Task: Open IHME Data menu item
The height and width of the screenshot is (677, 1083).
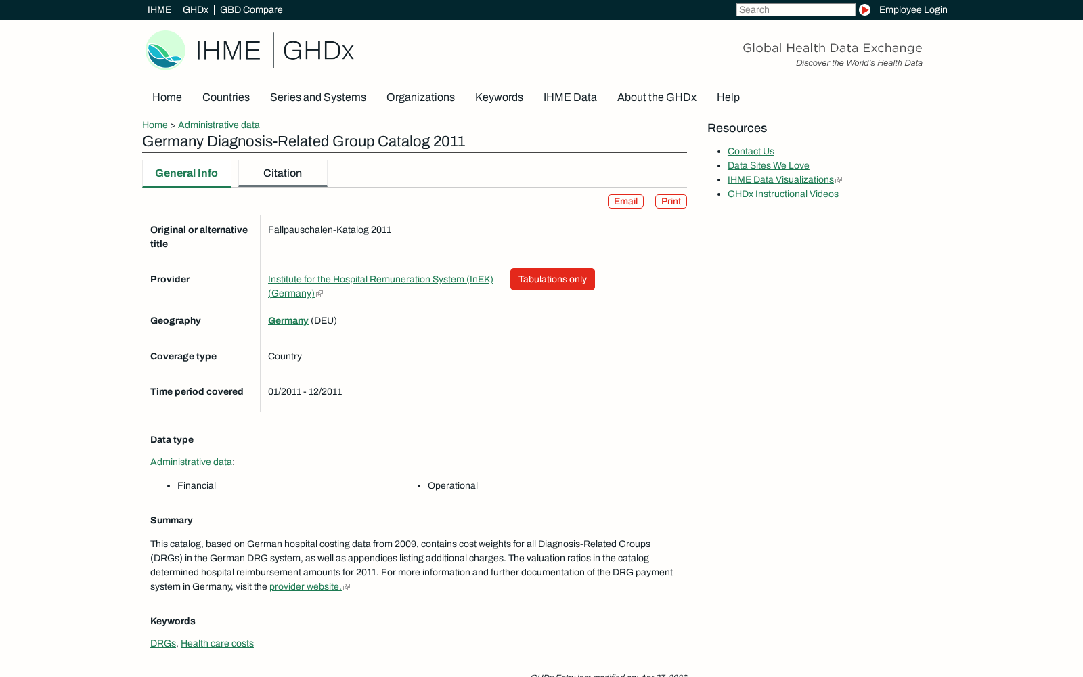Action: (x=570, y=97)
